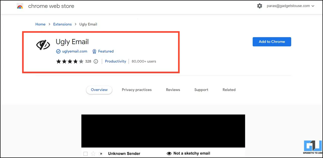Click the Ugly Email crossed-eye extension icon
This screenshot has width=323, height=158.
pyautogui.click(x=43, y=45)
